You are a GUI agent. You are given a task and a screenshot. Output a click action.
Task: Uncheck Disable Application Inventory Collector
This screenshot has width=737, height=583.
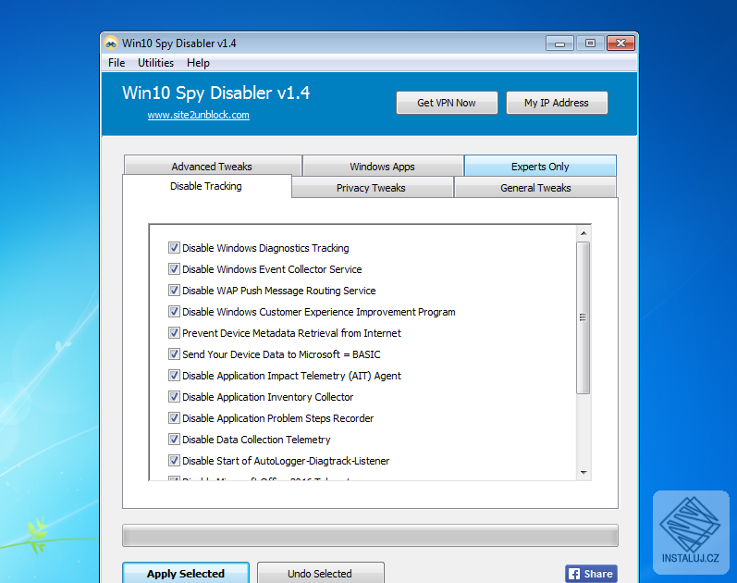174,397
